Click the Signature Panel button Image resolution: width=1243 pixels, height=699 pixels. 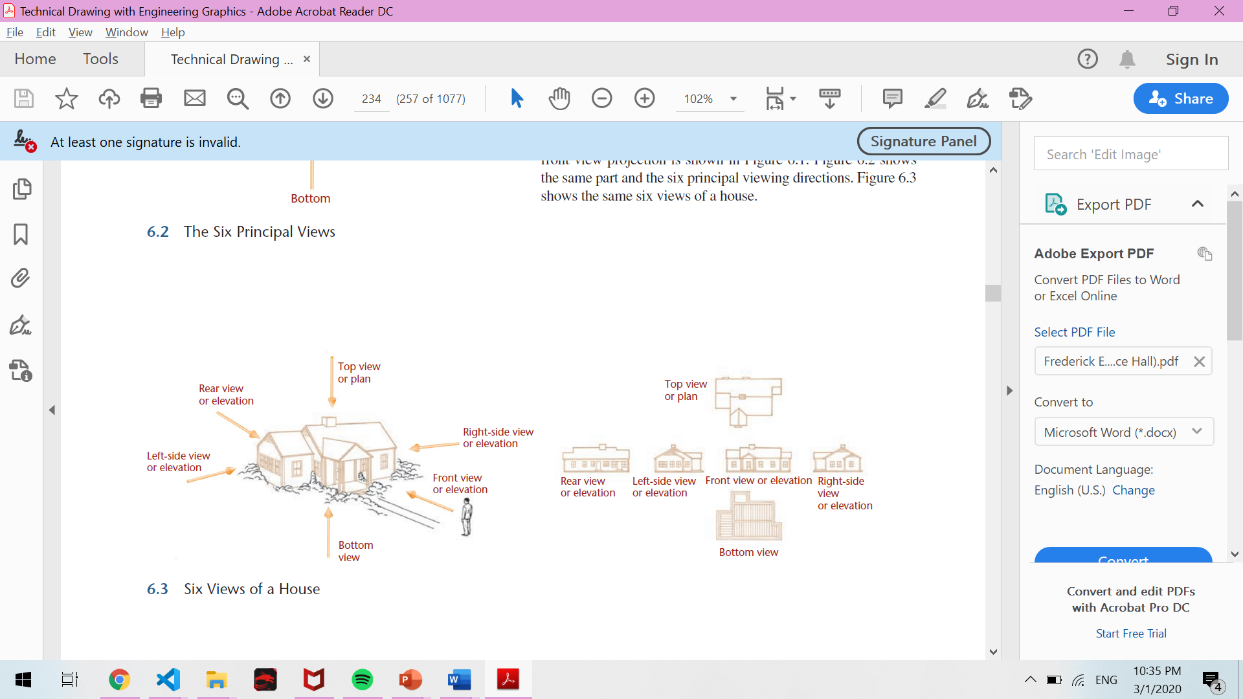tap(923, 141)
